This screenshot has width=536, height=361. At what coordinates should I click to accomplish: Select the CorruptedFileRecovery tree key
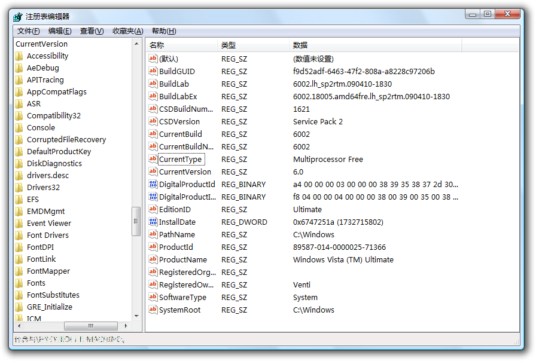(x=66, y=140)
